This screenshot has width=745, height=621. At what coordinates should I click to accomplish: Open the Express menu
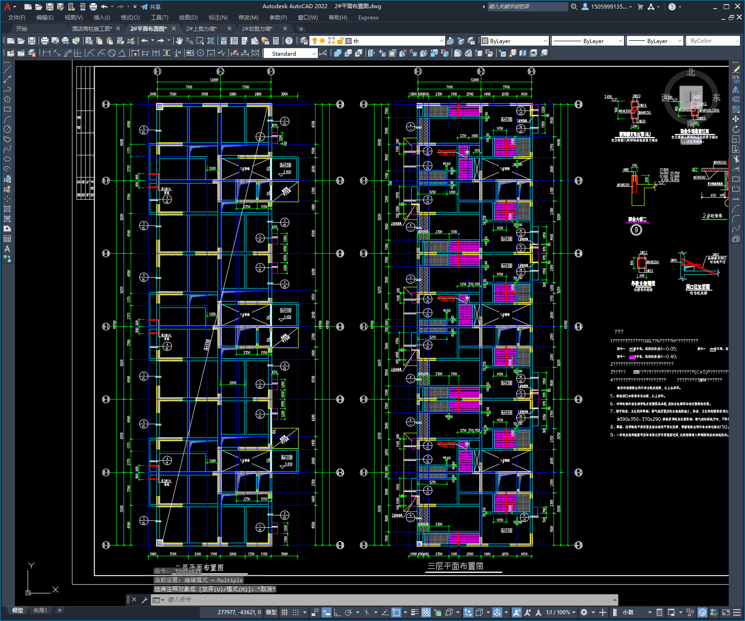pos(368,18)
